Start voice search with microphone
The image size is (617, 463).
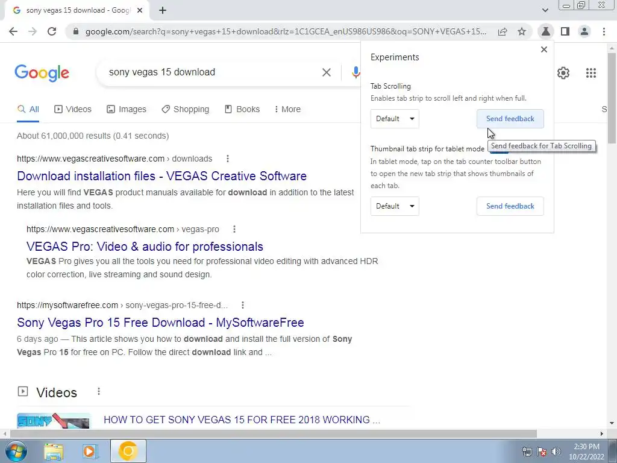pyautogui.click(x=355, y=72)
